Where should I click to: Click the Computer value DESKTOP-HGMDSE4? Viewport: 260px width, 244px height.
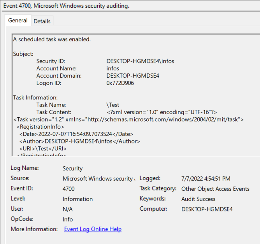[x=207, y=209]
